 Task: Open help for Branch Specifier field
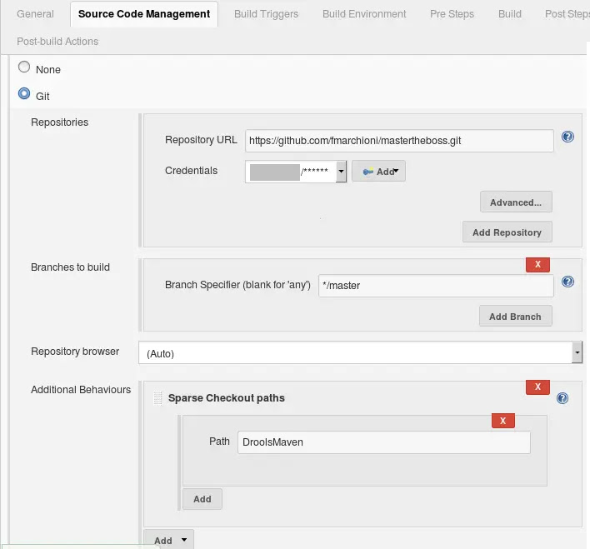567,282
